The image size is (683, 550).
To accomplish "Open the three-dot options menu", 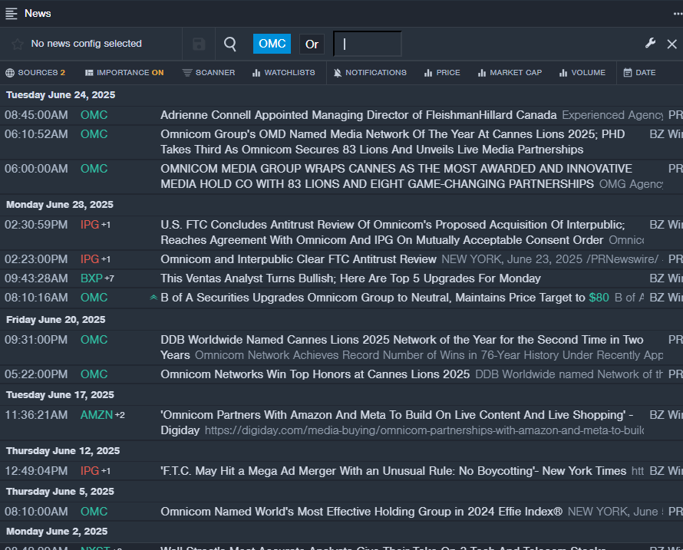I will [x=678, y=14].
